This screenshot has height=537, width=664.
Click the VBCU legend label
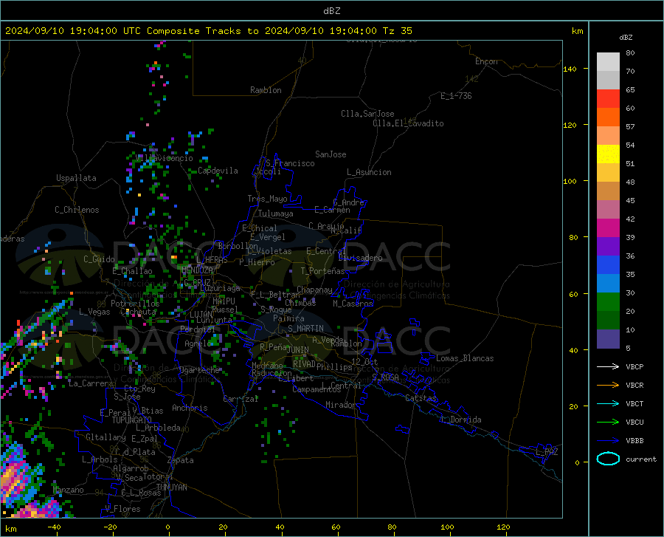pos(634,423)
